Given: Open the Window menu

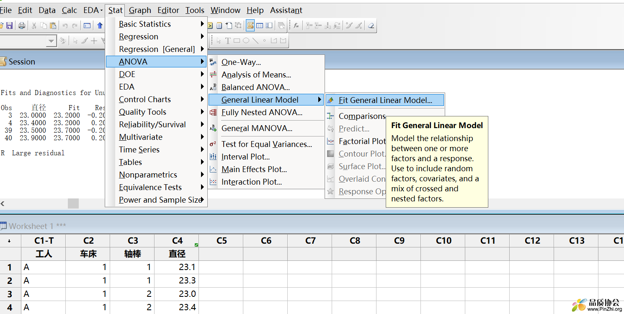Looking at the screenshot, I should [225, 10].
